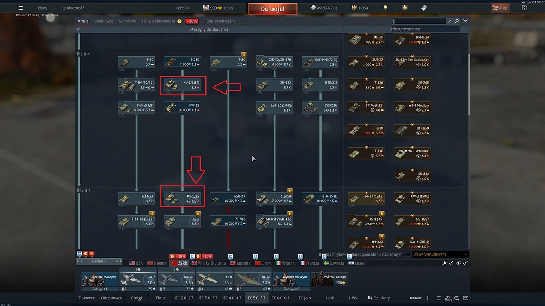Click Zwerbuj załogę recruit crew

pos(329,280)
